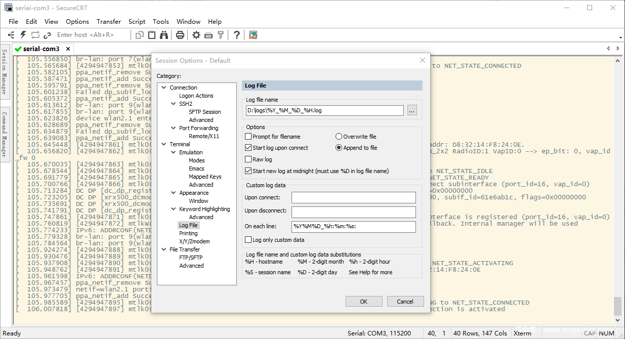Collapse the File Transfer tree node

[x=164, y=249]
